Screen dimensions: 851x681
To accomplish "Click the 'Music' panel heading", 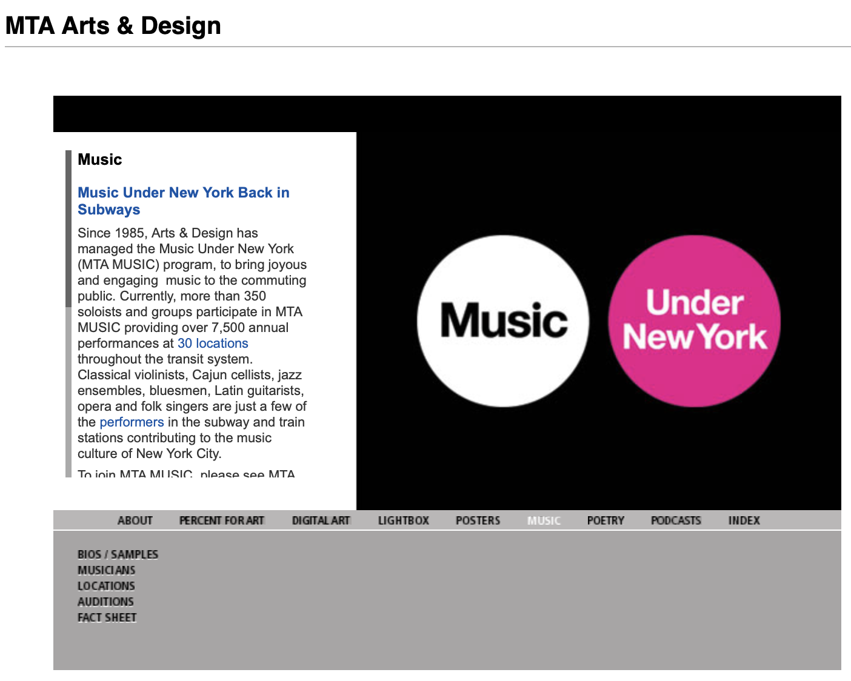I will (x=100, y=159).
